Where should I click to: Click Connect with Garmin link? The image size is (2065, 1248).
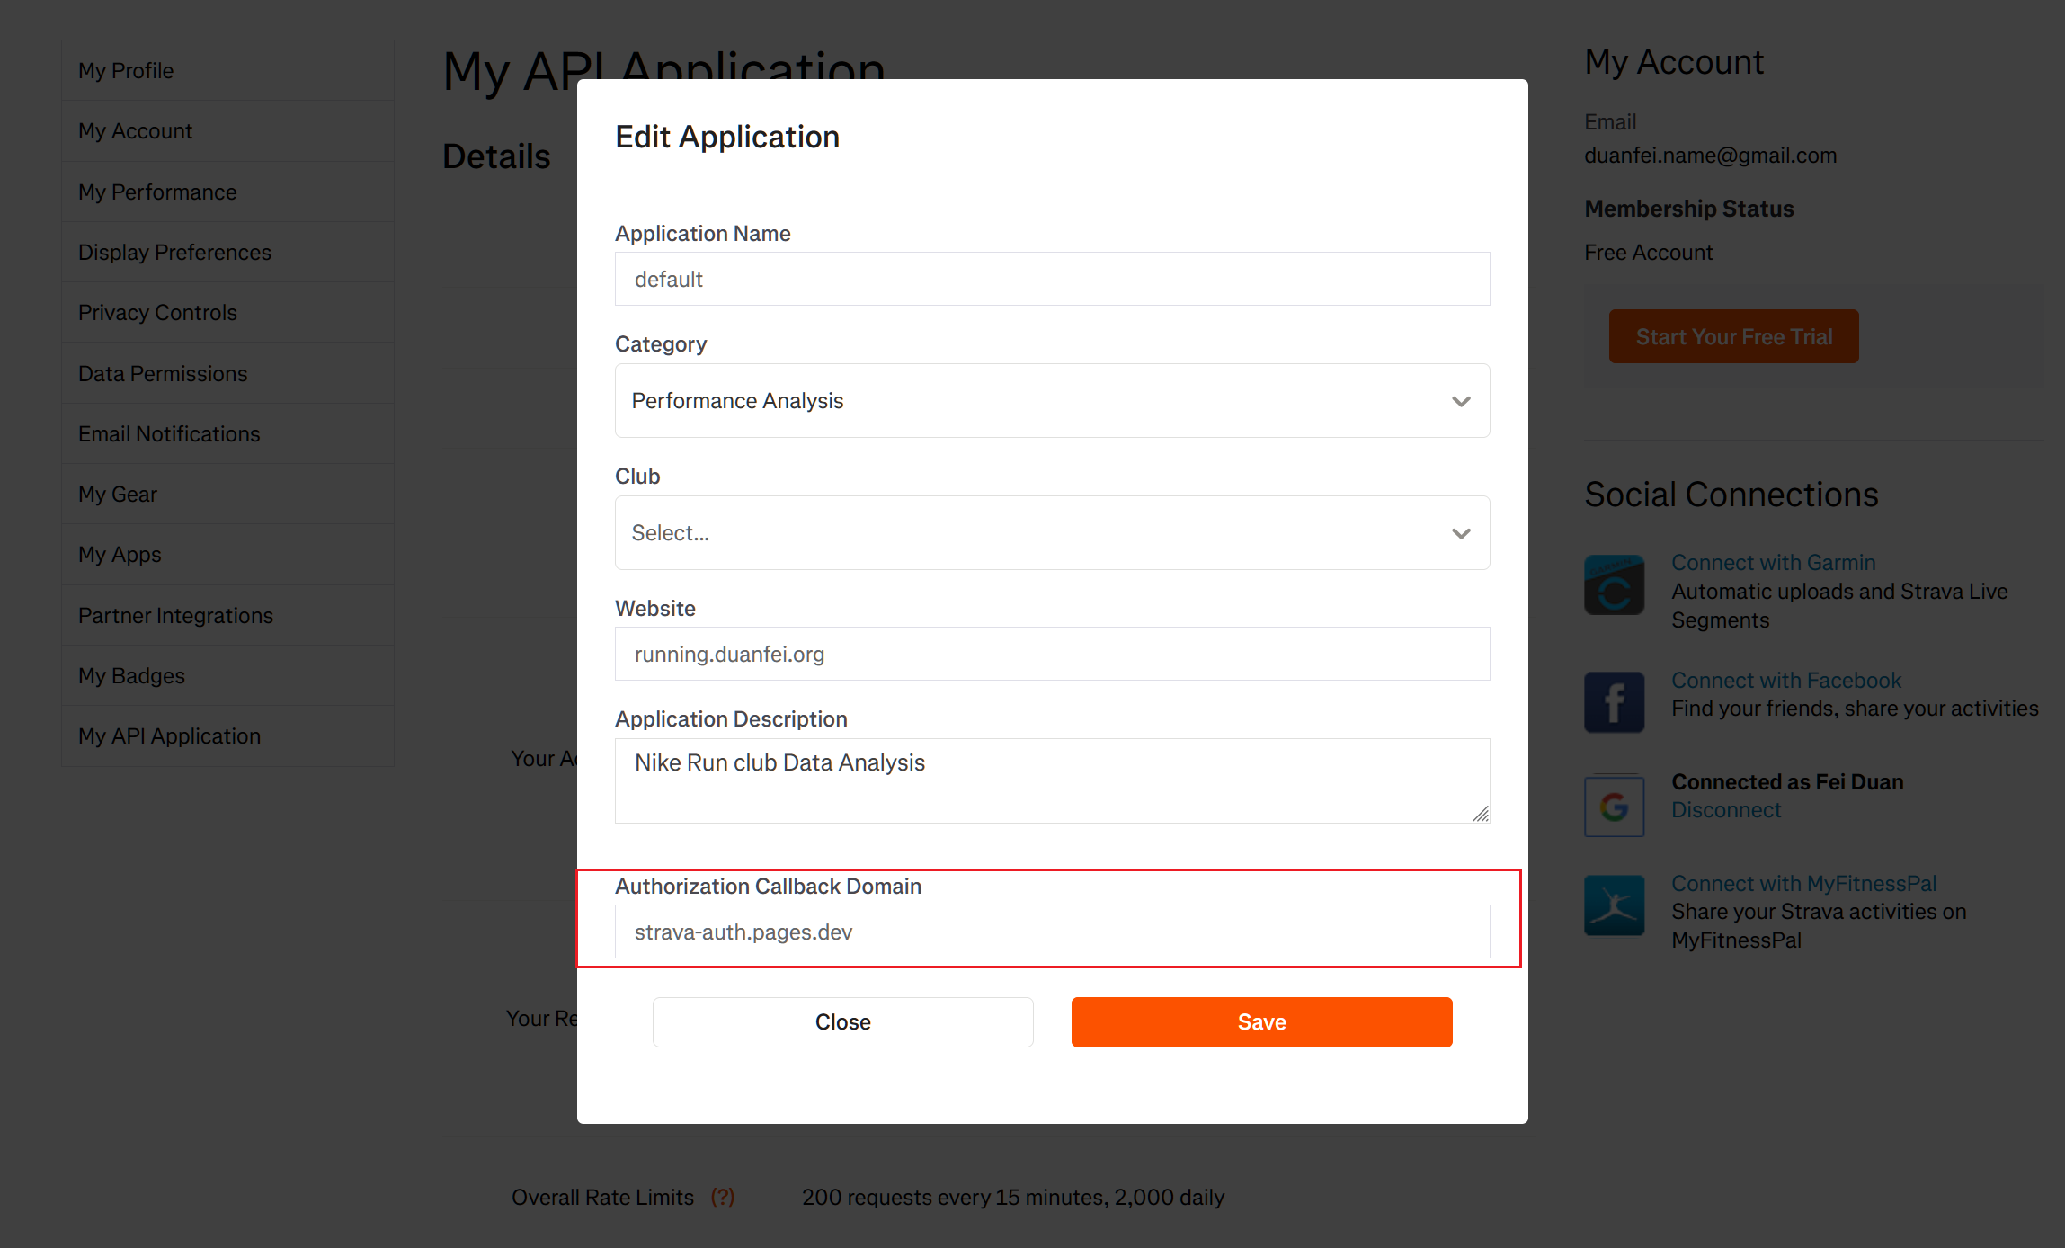[x=1773, y=563]
